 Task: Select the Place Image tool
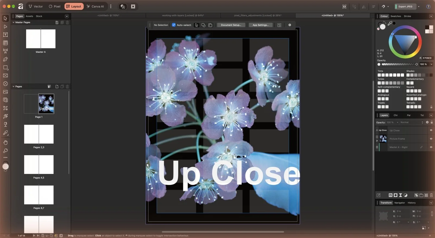tap(5, 92)
